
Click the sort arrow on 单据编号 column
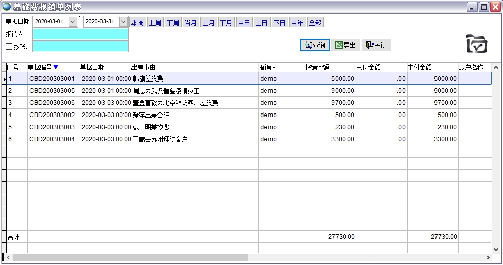click(56, 67)
